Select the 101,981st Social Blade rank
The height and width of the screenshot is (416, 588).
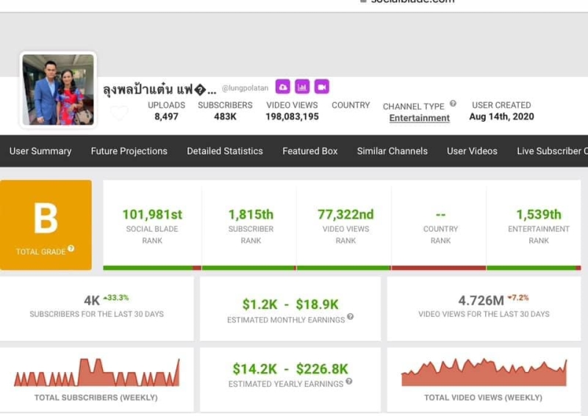[152, 214]
